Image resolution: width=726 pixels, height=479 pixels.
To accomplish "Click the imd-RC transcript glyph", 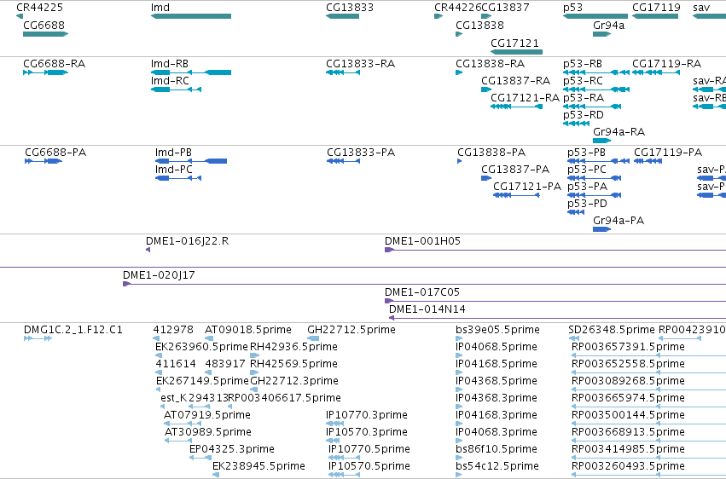I will click(176, 89).
